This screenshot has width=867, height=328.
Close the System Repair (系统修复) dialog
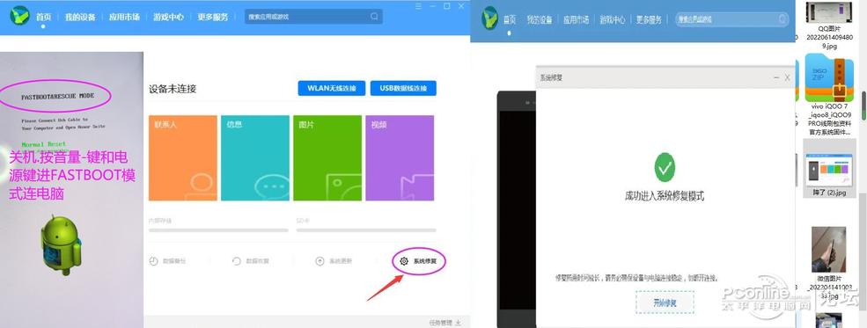[788, 78]
